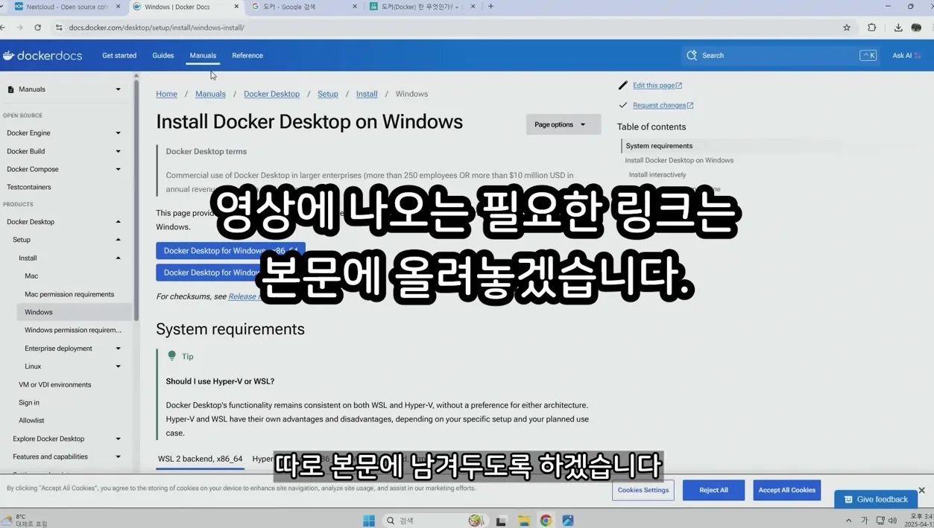This screenshot has height=528, width=934.
Task: Expand the Explore Docker Desktop section
Action: (118, 439)
